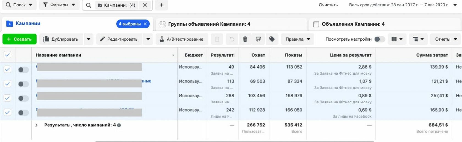462x142 pixels.
Task: Click the Редактировать button
Action: (119, 39)
